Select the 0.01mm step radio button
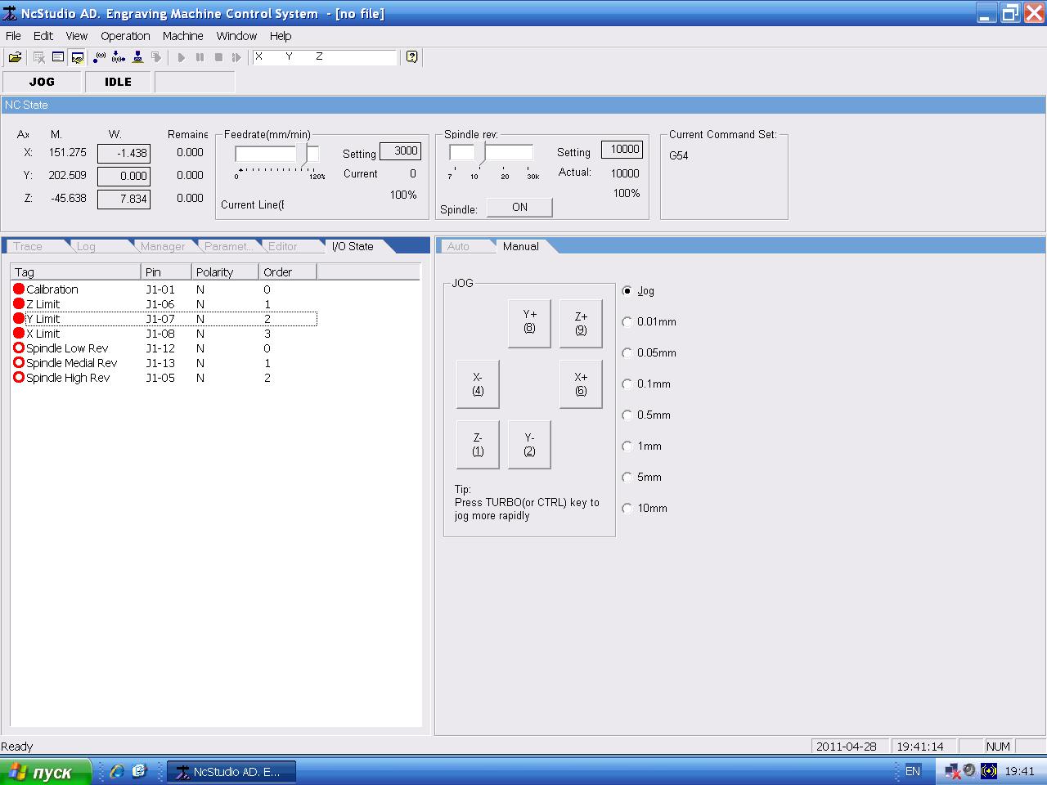 point(627,322)
